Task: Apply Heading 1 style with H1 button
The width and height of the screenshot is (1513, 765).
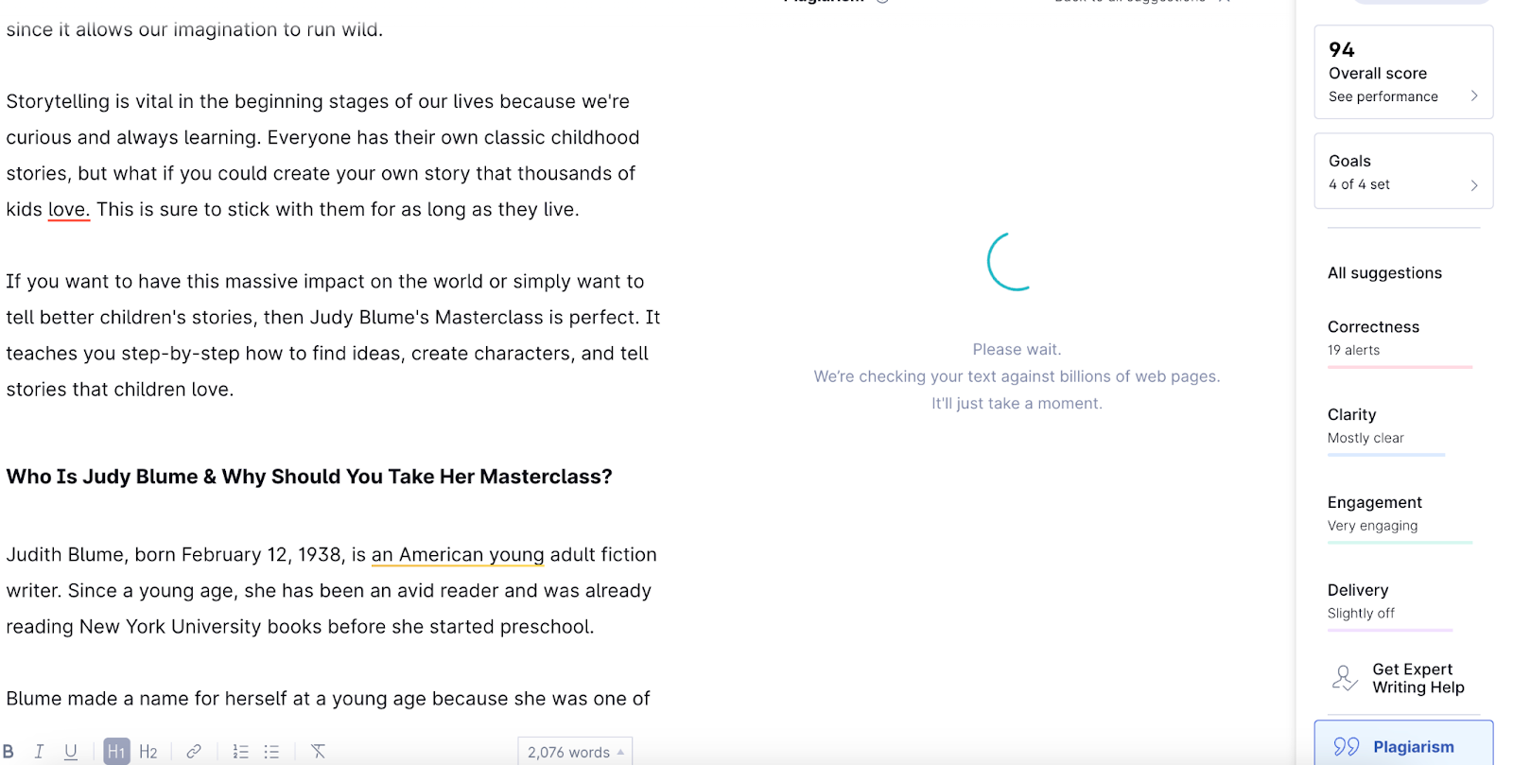Action: point(116,752)
